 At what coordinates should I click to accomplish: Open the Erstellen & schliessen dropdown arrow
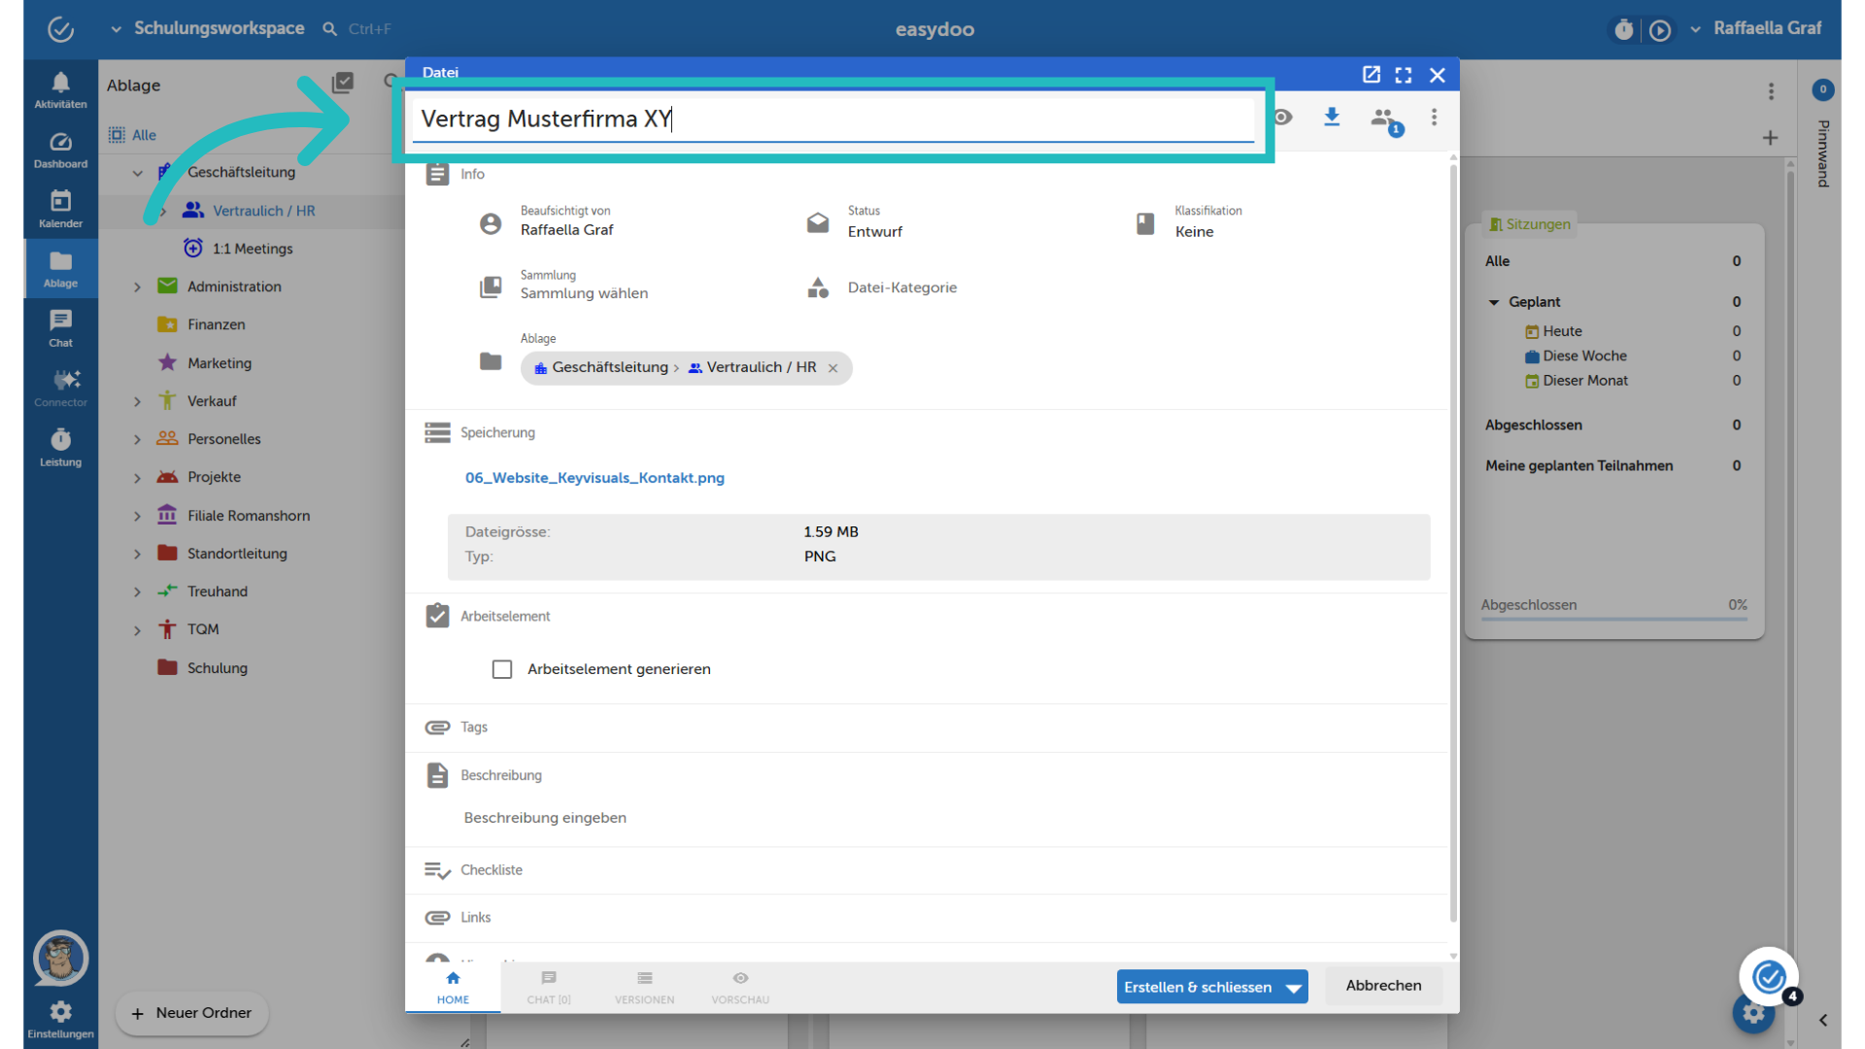tap(1294, 988)
